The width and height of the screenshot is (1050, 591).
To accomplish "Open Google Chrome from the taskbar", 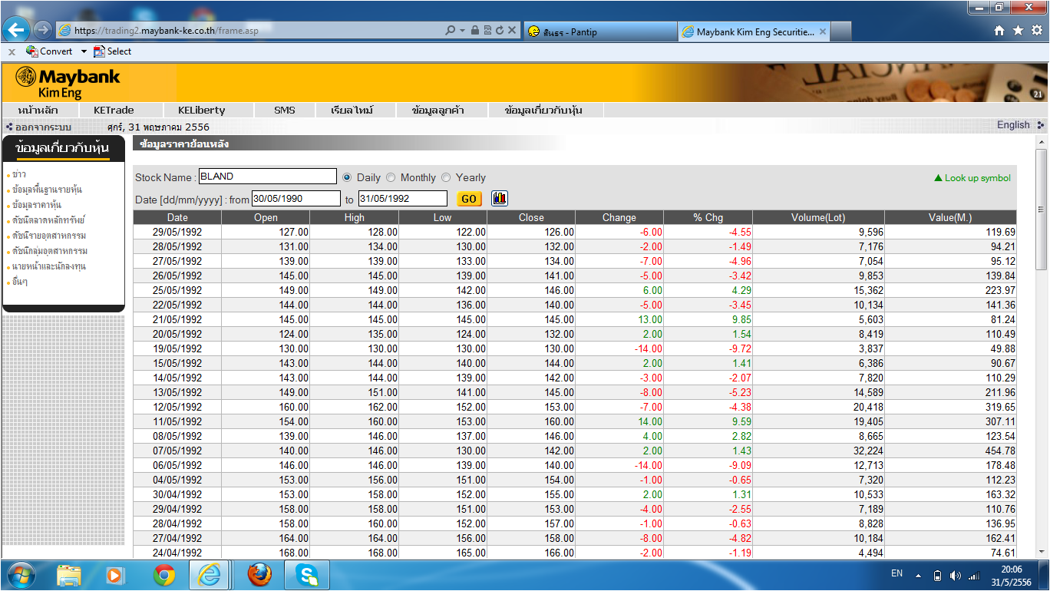I will point(163,575).
